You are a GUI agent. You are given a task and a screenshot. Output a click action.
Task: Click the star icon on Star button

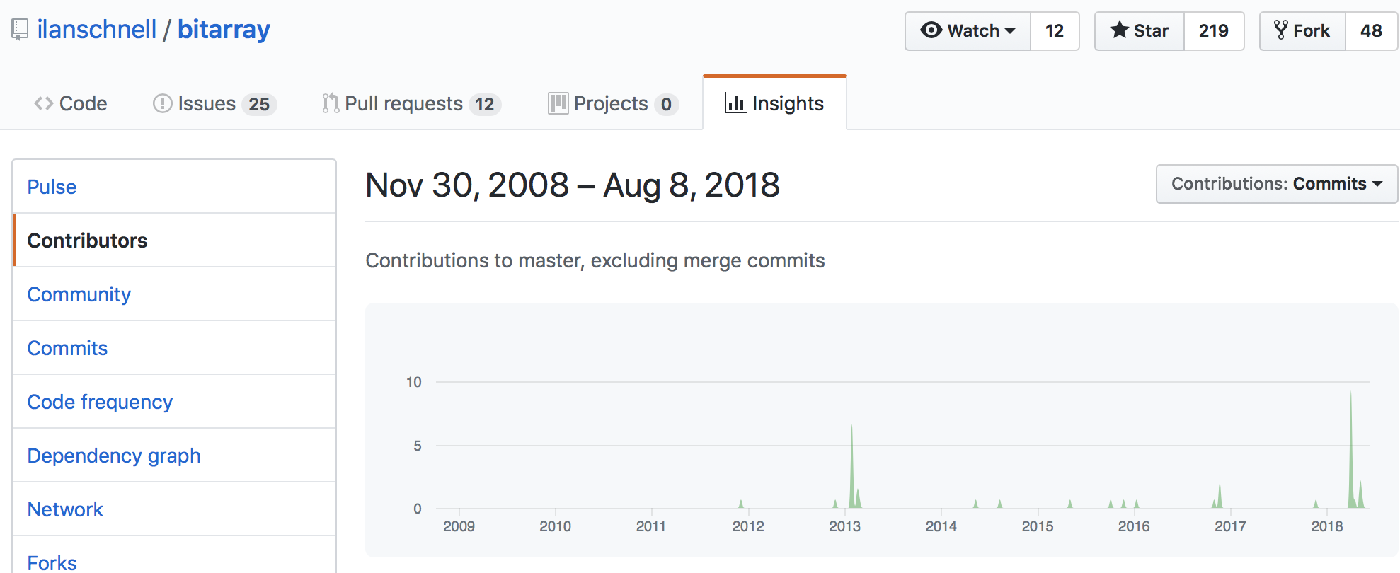1120,30
